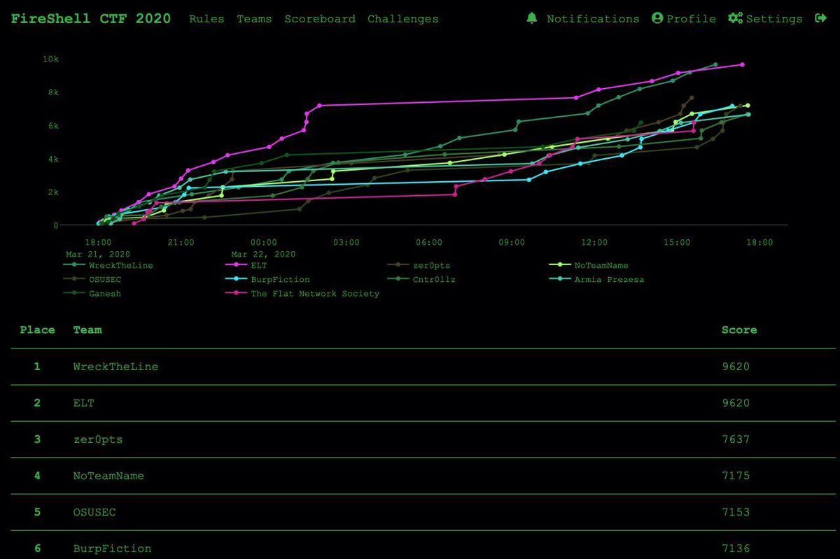Click the Mar 22, 2020 date label
Screen dimensions: 840x559
[263, 254]
